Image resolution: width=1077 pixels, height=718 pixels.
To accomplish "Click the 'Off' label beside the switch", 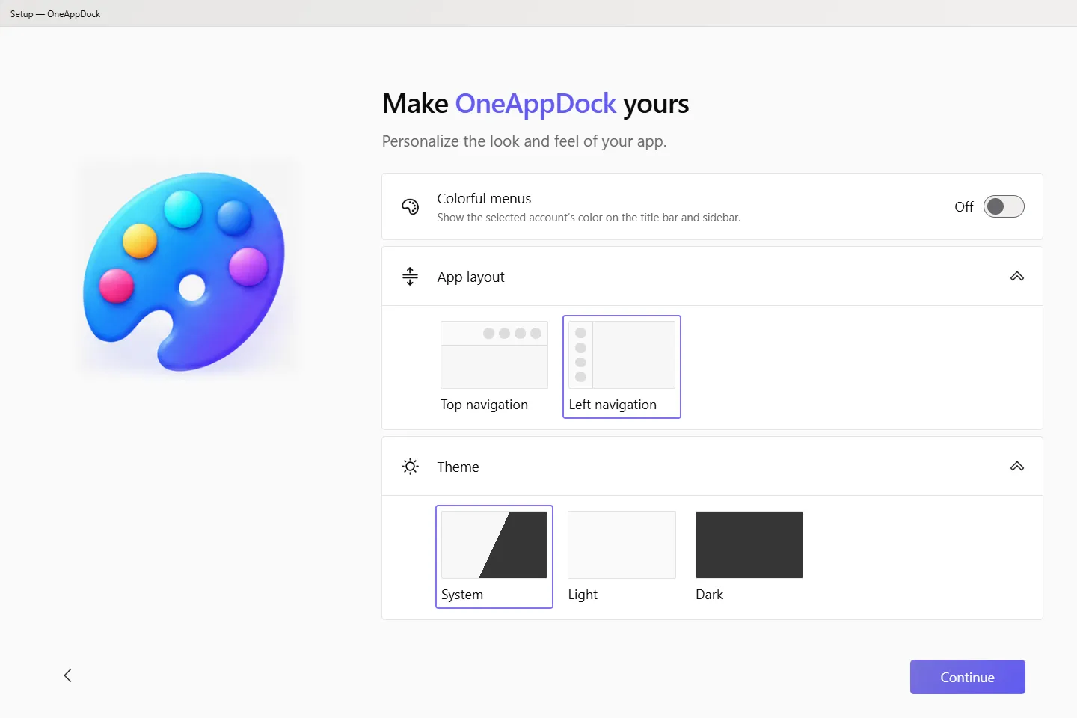I will (x=964, y=206).
